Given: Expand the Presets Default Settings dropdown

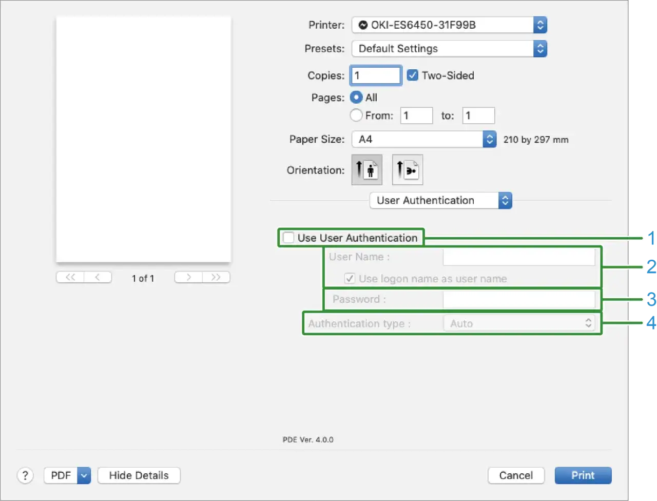Looking at the screenshot, I should pyautogui.click(x=449, y=49).
